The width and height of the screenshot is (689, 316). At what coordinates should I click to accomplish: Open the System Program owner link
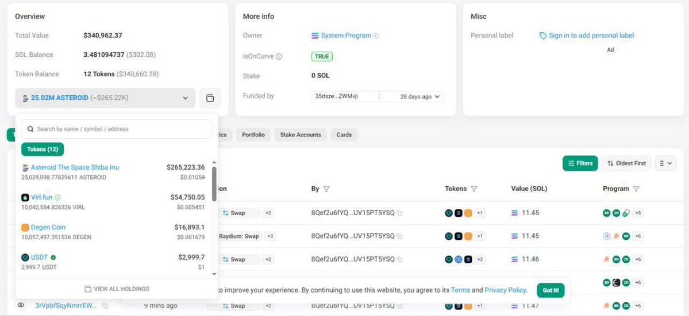(346, 36)
